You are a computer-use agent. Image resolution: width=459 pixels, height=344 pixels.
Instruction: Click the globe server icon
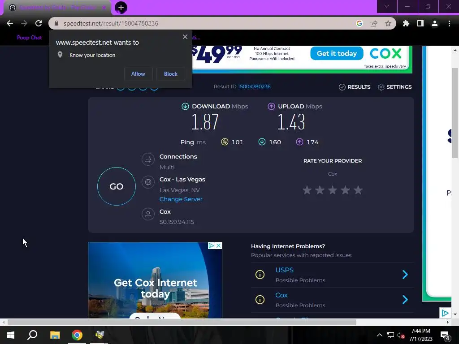(x=148, y=182)
